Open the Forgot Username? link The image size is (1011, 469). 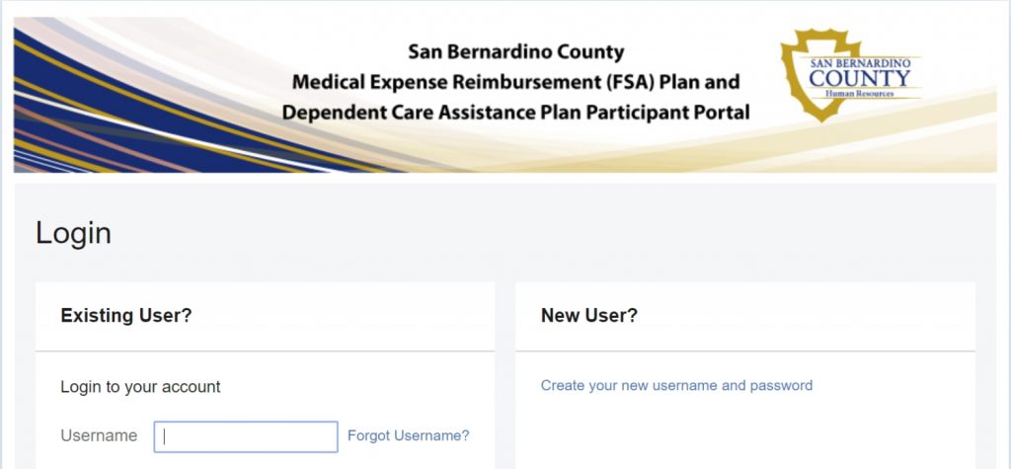[408, 435]
